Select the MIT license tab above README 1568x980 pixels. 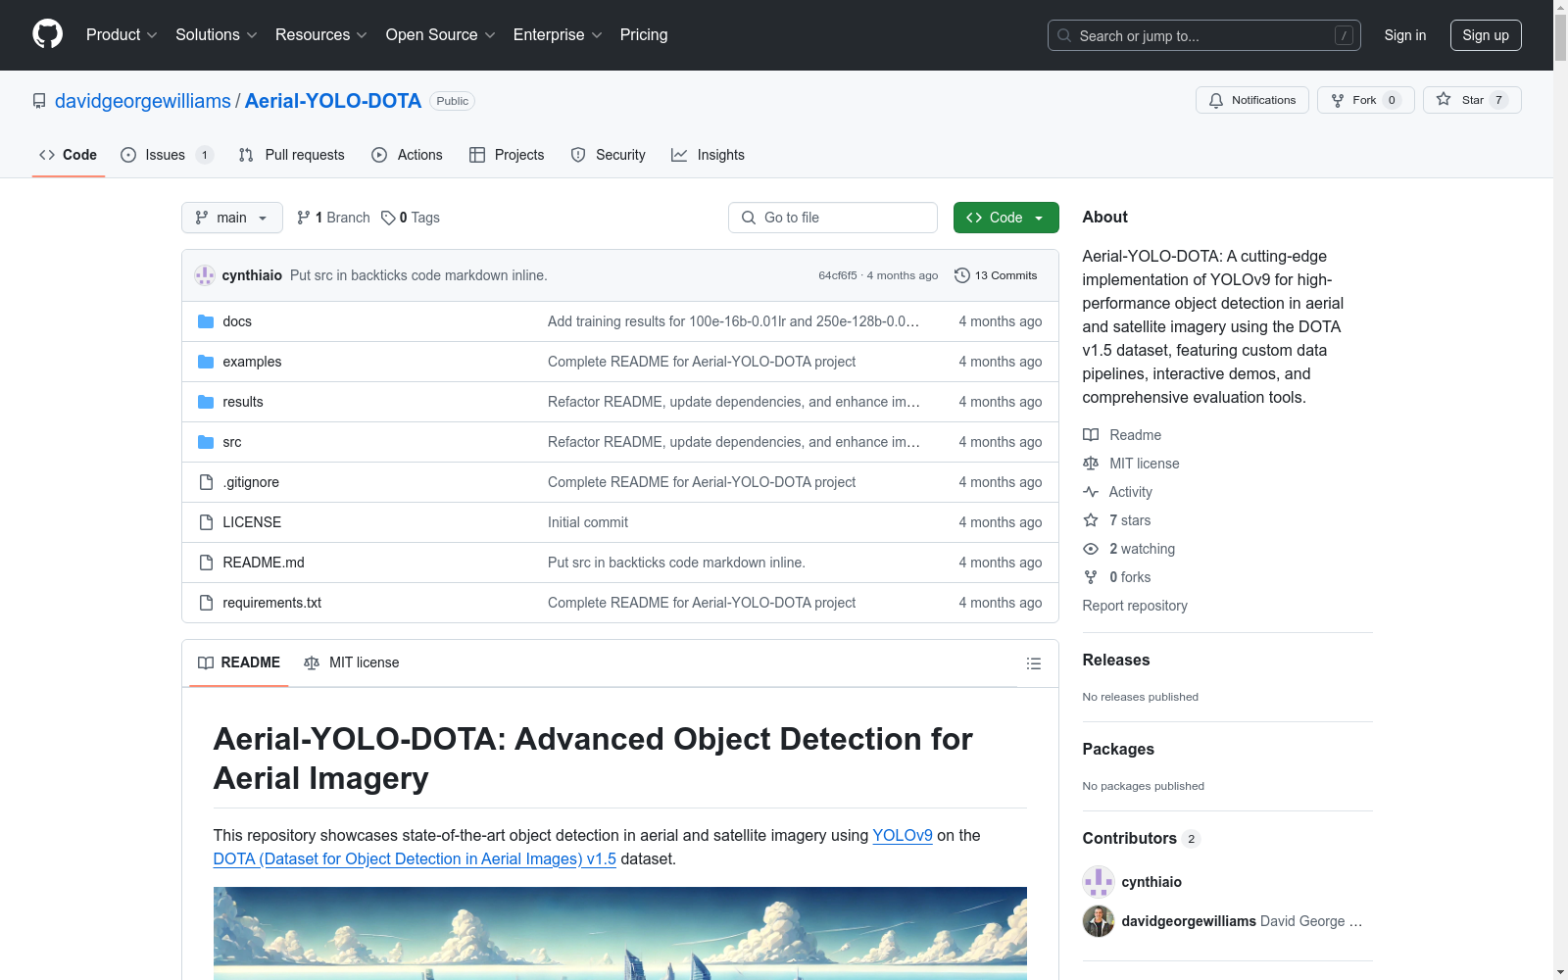click(x=352, y=662)
